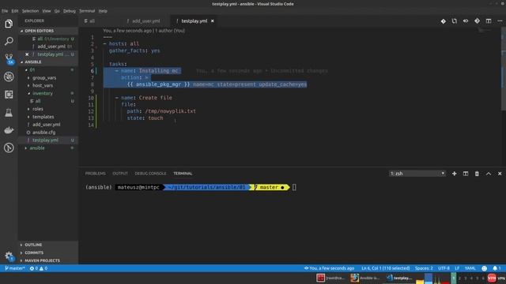Viewport: 506px width, 284px height.
Task: Open the Terminal menu
Action: pyautogui.click(x=87, y=11)
